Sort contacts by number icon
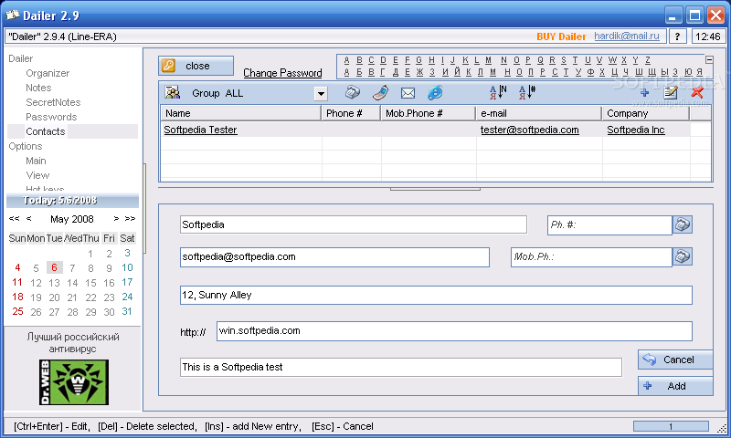The image size is (731, 438). pyautogui.click(x=527, y=92)
